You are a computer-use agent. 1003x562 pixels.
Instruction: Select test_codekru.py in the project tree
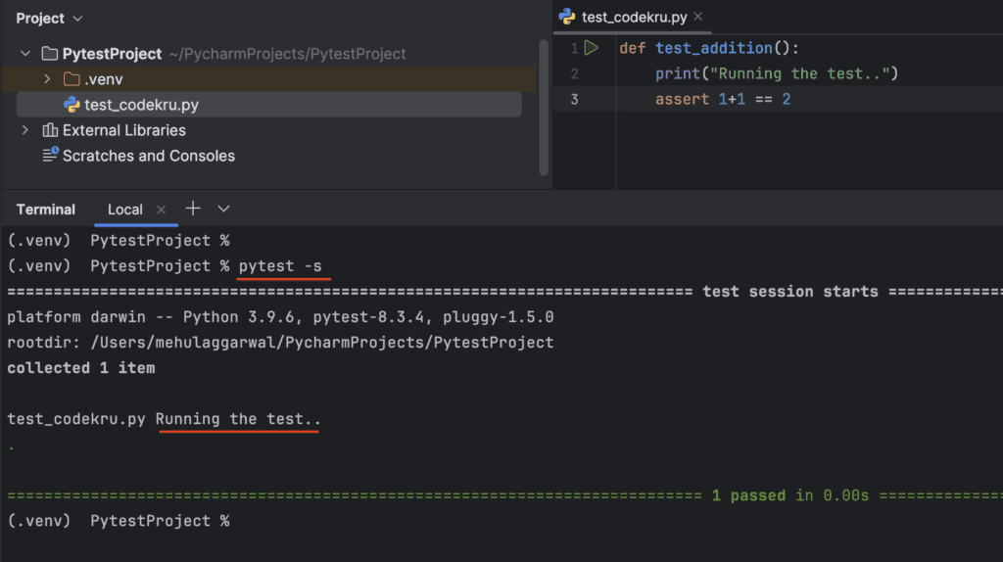(x=141, y=105)
